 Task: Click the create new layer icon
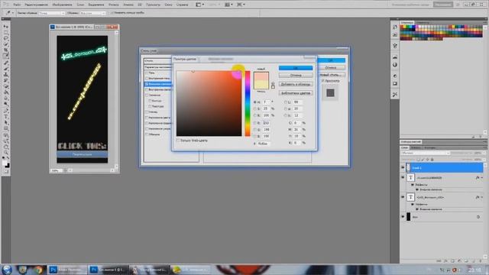(474, 260)
